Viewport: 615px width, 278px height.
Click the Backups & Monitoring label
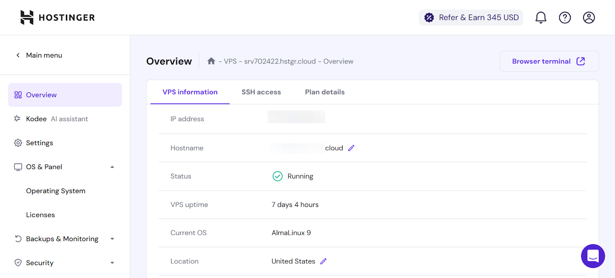(62, 239)
